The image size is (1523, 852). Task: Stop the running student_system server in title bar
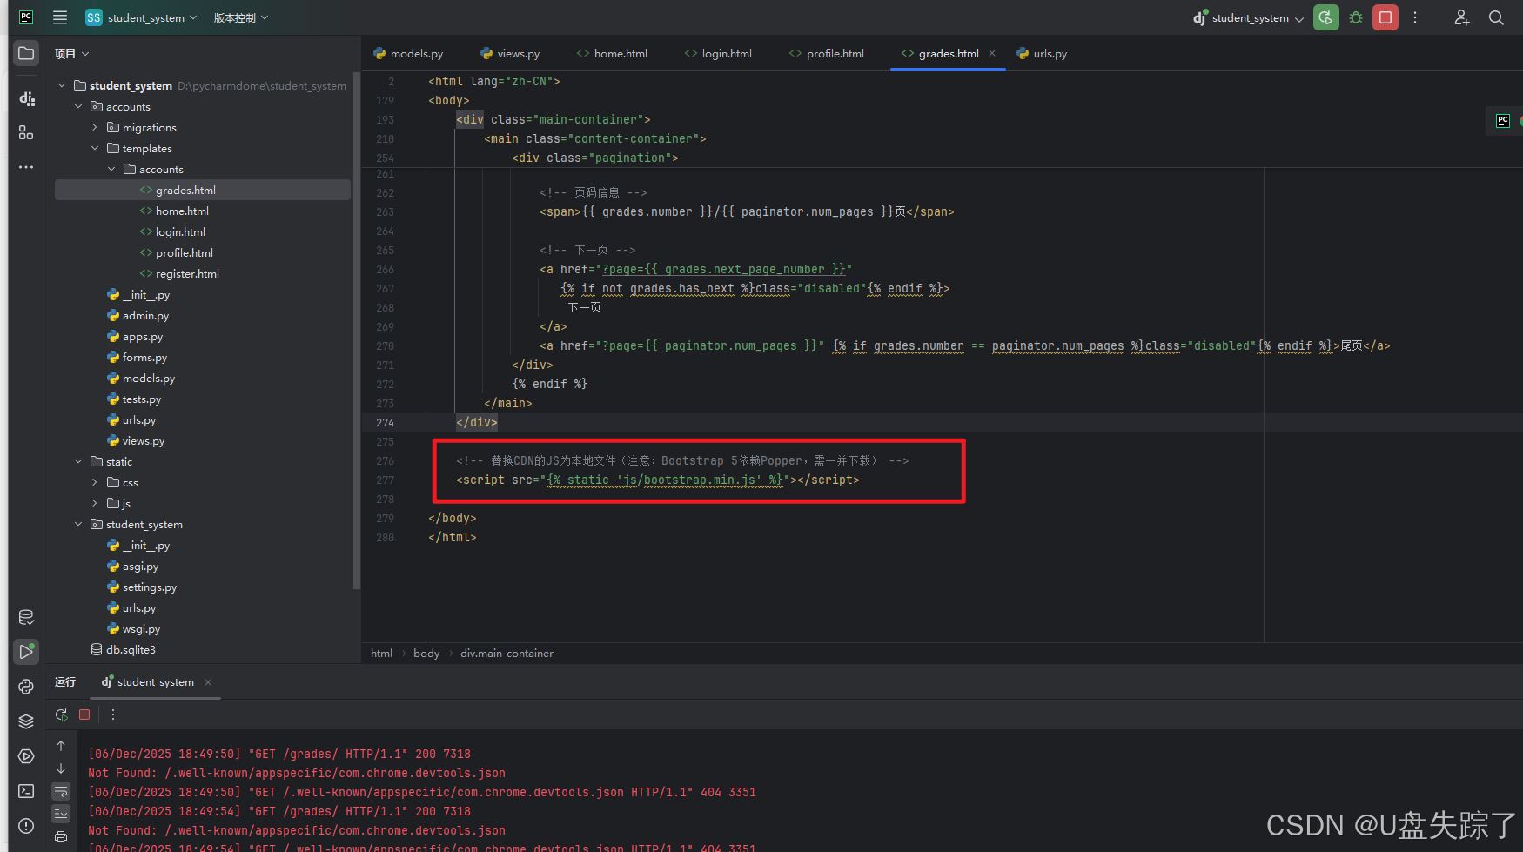[x=1385, y=17]
